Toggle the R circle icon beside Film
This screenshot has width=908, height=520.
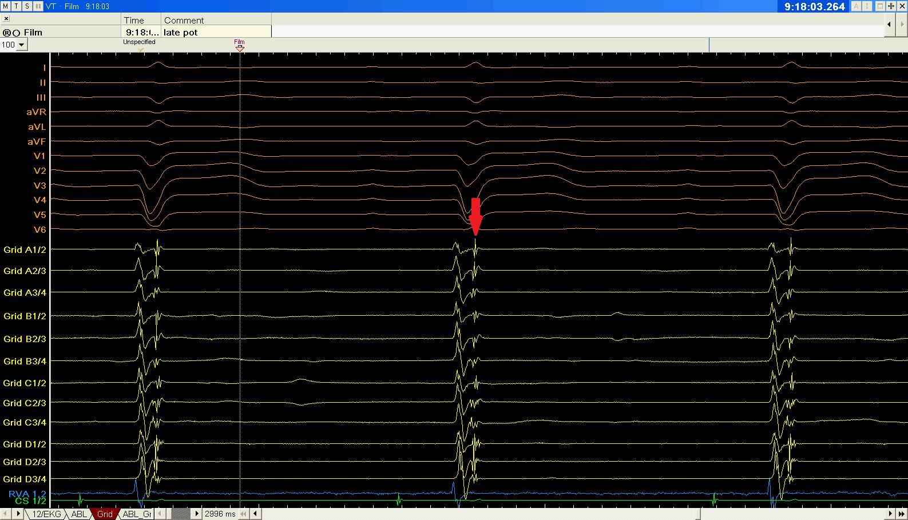pos(7,33)
